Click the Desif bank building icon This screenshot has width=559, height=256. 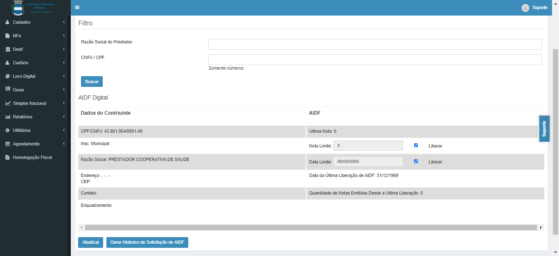pyautogui.click(x=8, y=49)
